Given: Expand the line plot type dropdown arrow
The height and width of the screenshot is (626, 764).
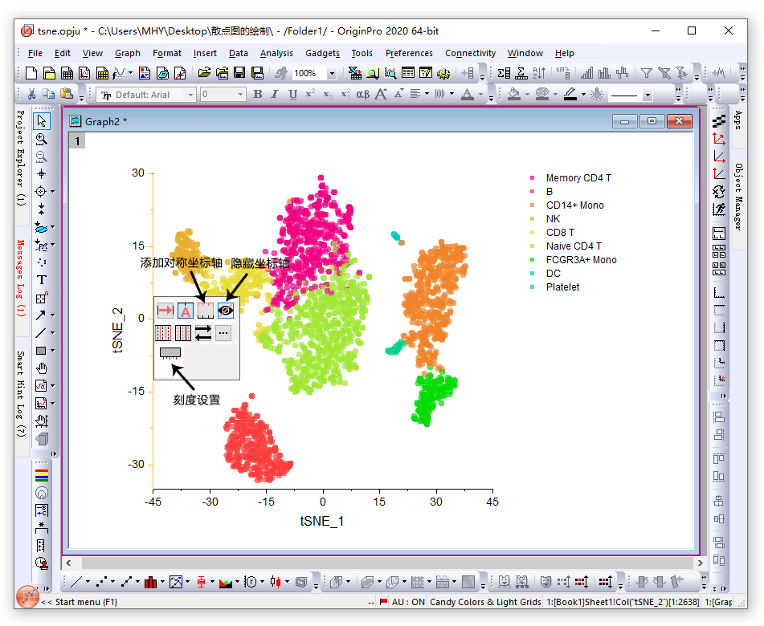Looking at the screenshot, I should coord(88,582).
